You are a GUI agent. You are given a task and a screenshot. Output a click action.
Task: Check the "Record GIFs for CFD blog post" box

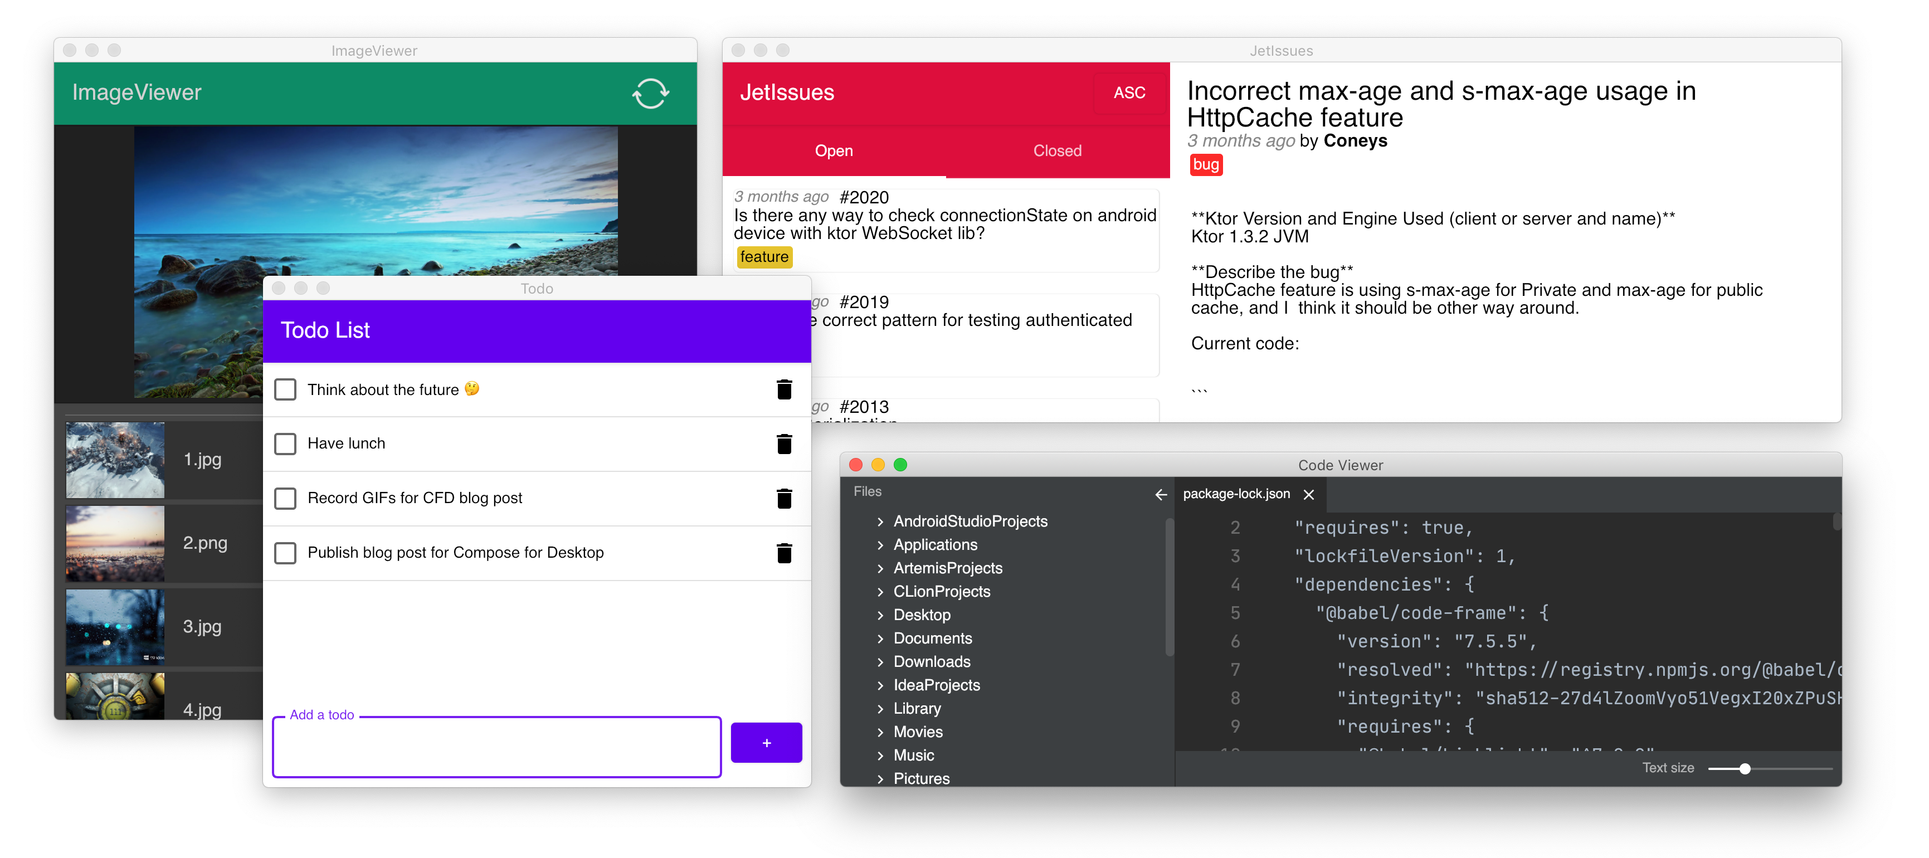click(285, 498)
